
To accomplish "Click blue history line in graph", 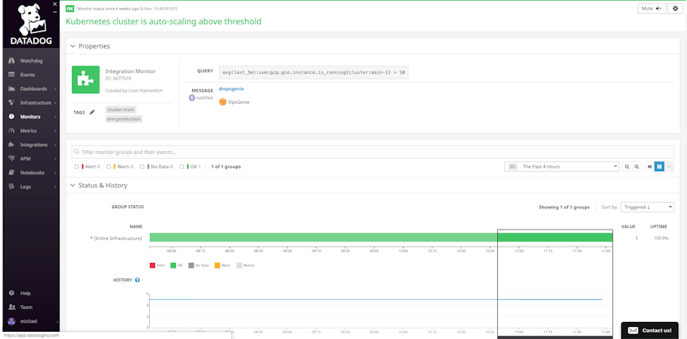I will [376, 299].
